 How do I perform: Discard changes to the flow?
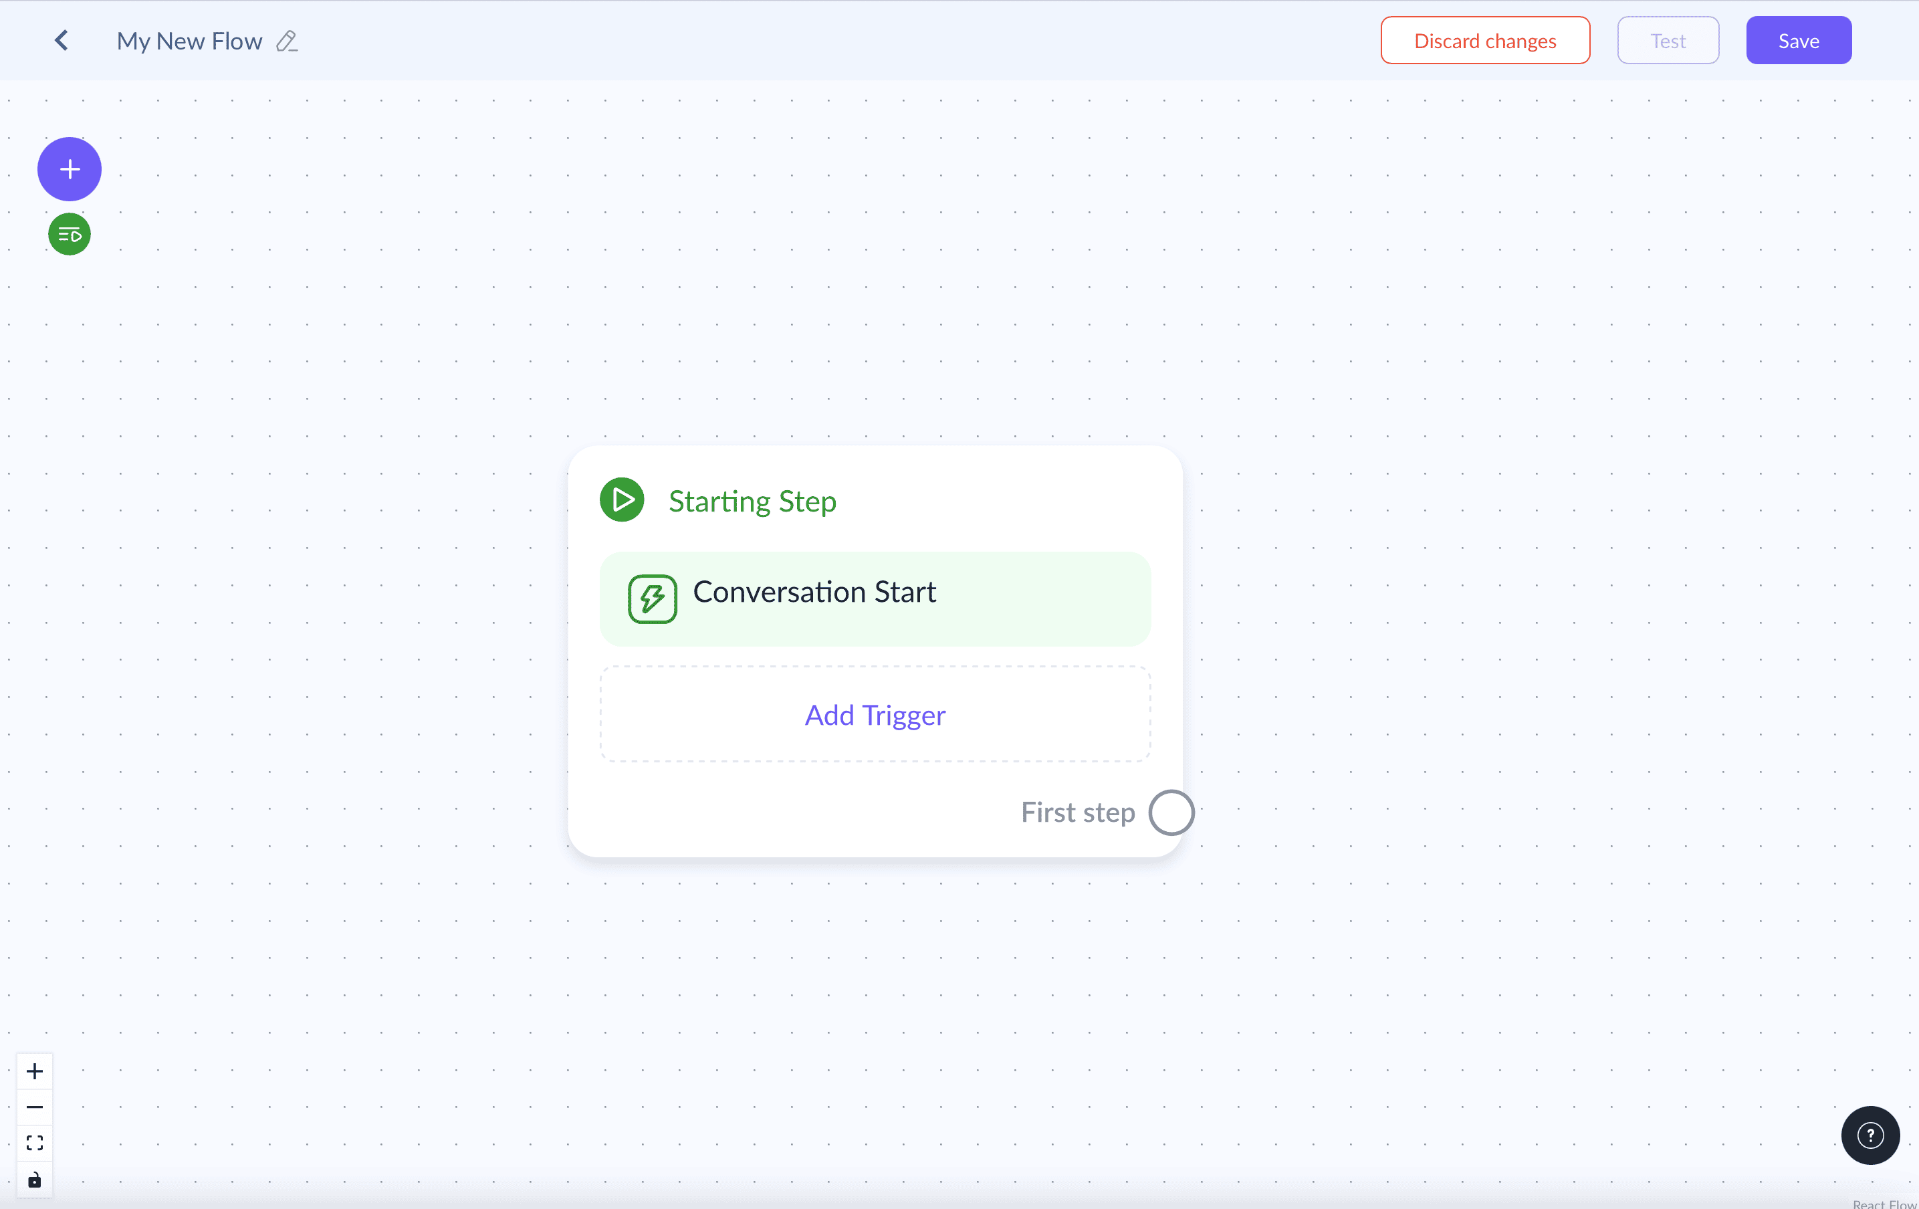tap(1484, 41)
